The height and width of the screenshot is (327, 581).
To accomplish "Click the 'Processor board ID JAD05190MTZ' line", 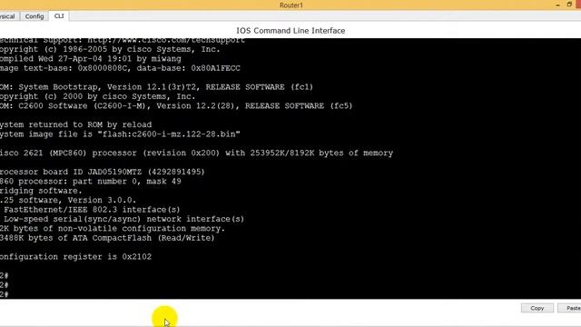I will [x=103, y=172].
